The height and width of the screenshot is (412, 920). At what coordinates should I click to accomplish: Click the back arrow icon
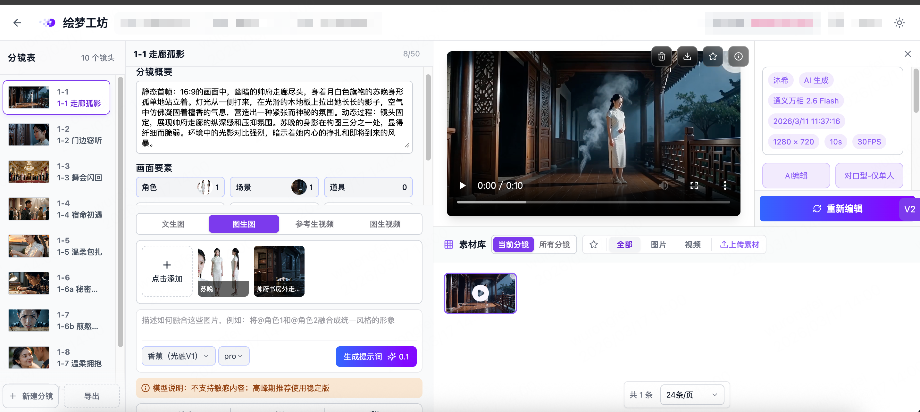click(17, 23)
